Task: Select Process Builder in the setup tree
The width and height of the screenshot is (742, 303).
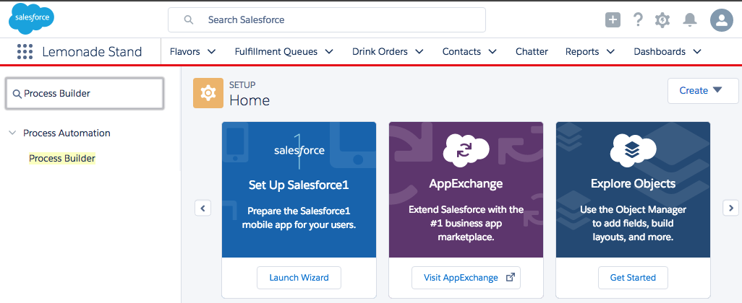Action: point(62,159)
